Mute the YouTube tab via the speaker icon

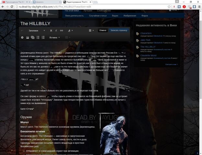coord(27,2)
